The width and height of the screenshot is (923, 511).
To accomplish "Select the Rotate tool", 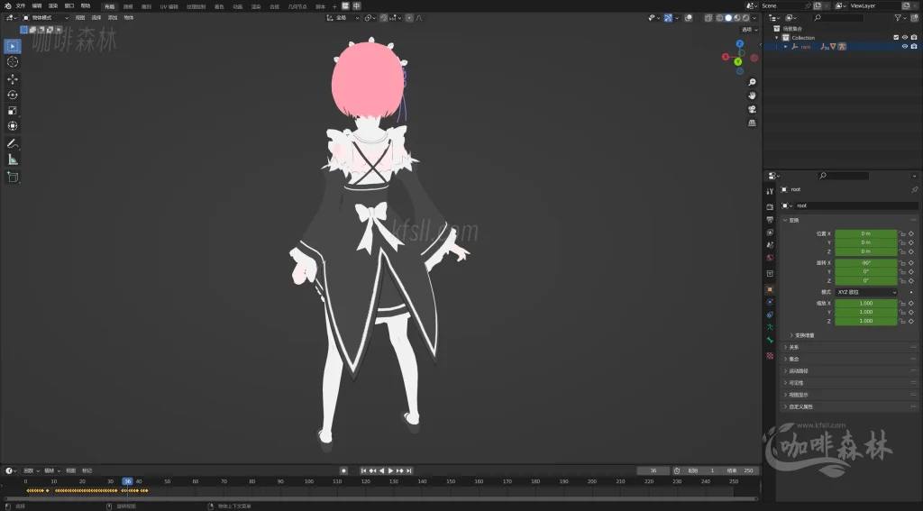I will click(13, 95).
